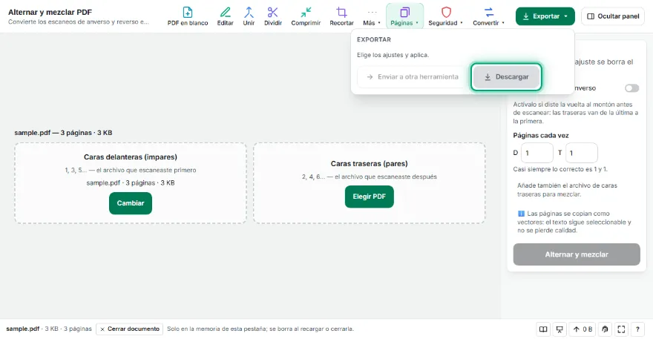Expand the Seguridad menu

pyautogui.click(x=446, y=16)
